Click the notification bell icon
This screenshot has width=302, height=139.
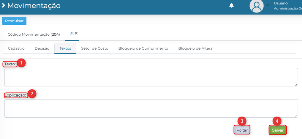232,6
